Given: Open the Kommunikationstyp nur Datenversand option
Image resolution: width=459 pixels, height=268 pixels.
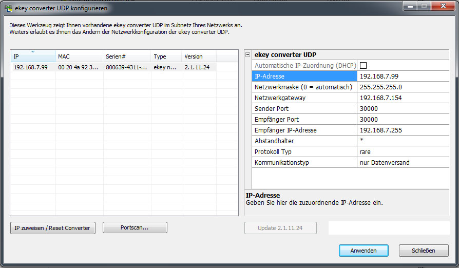Looking at the screenshot, I should [x=402, y=163].
